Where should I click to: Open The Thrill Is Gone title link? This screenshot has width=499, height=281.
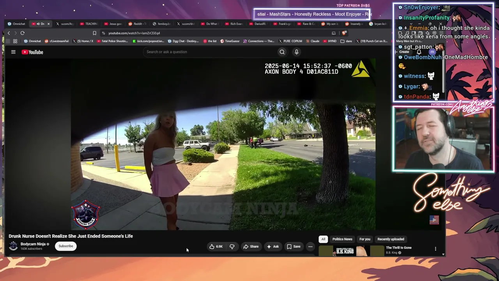pos(398,248)
